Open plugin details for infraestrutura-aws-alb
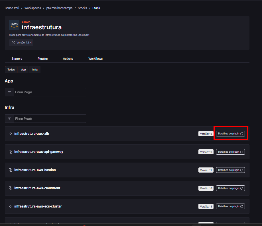The height and width of the screenshot is (226, 262). 230,134
